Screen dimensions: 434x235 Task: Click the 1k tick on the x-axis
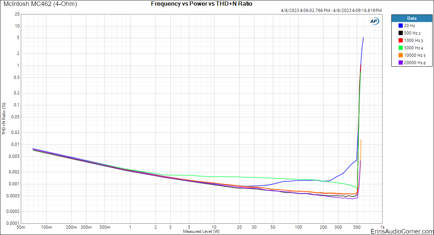(x=383, y=227)
